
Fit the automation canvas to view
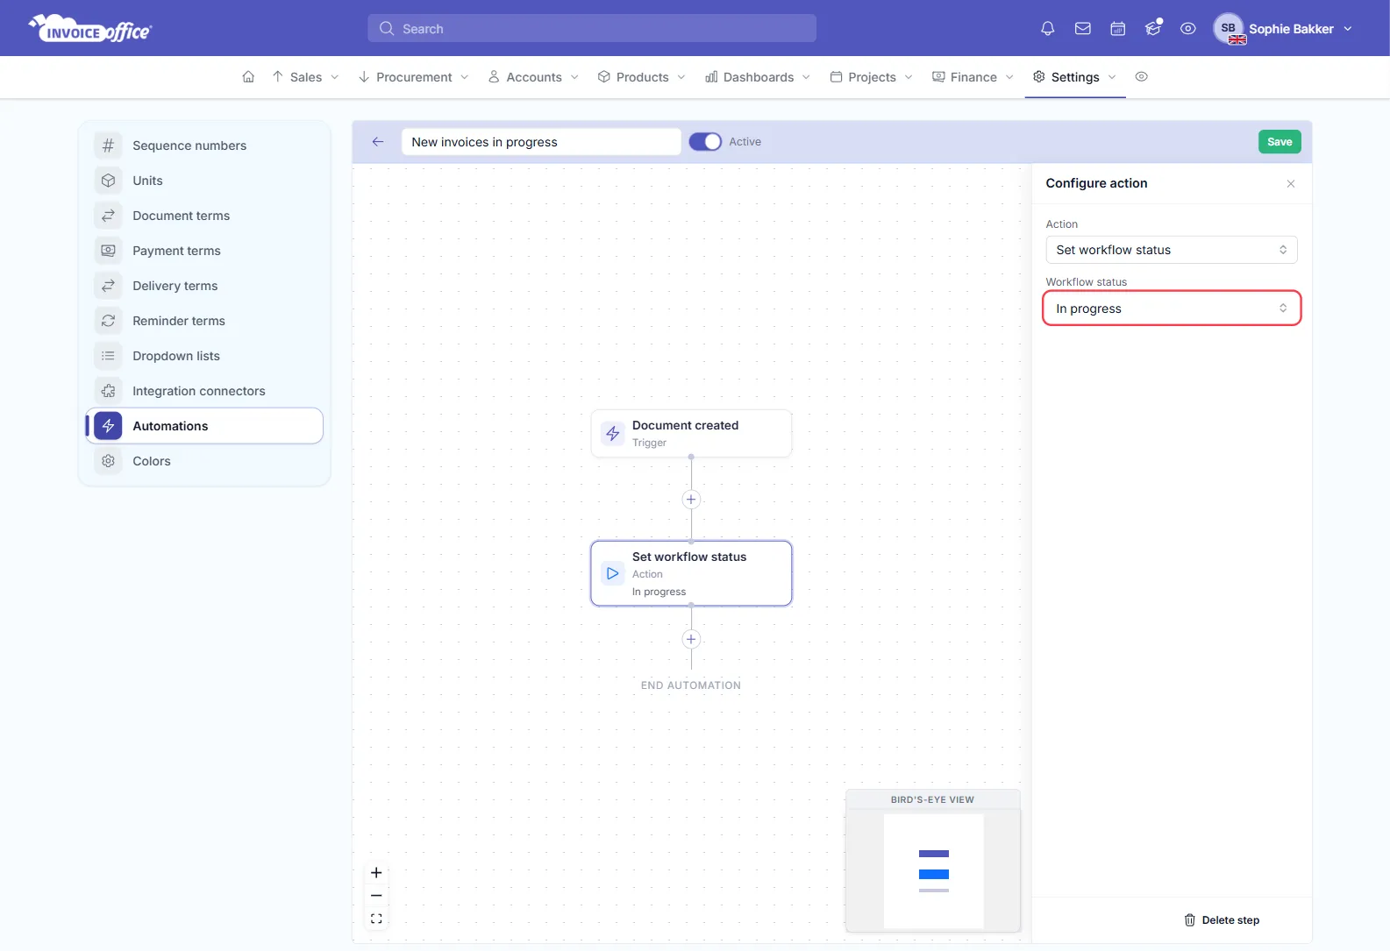(x=376, y=919)
